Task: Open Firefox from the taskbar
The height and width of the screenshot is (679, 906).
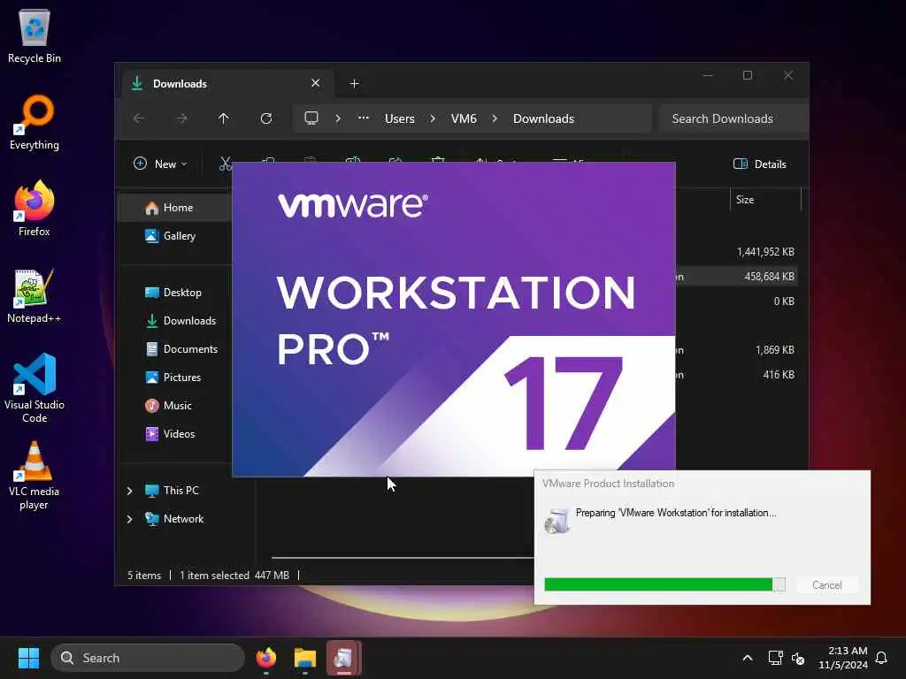Action: (x=265, y=658)
